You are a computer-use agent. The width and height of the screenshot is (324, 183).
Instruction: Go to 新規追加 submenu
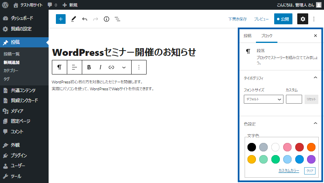coord(12,62)
